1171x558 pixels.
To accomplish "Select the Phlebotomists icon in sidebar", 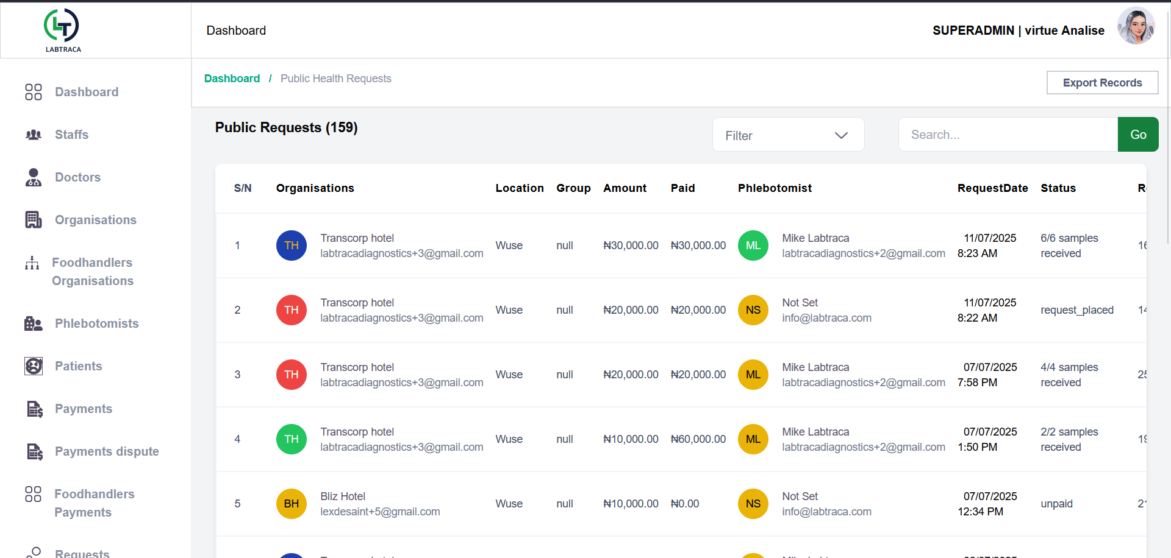I will (33, 323).
